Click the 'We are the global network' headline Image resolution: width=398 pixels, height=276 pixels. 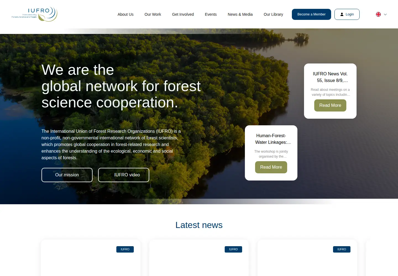coord(121,86)
